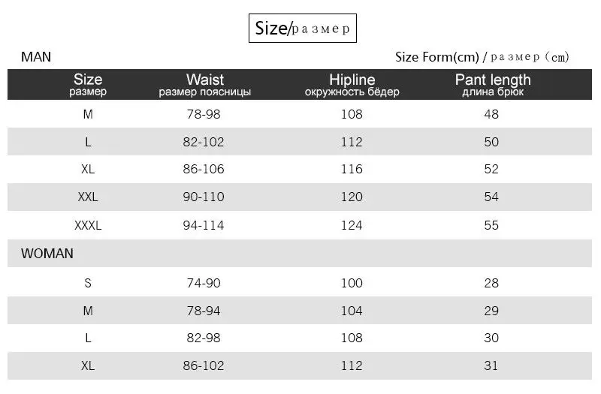This screenshot has height=394, width=601.
Task: Click the MAN section label
Action: click(x=36, y=57)
